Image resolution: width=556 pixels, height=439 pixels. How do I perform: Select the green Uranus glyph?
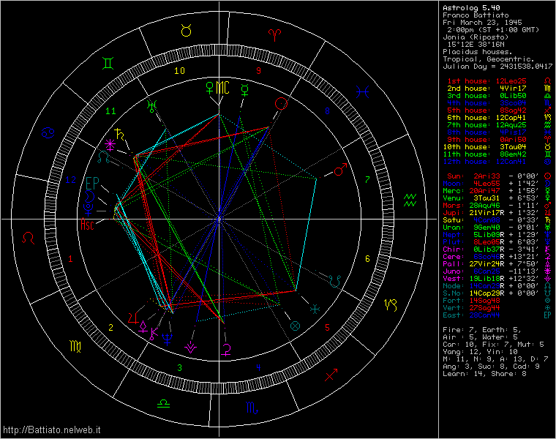151,105
